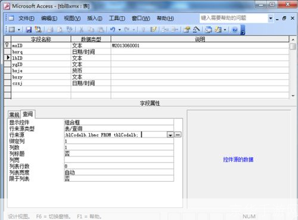Click the 列表行数 value 8
This screenshot has height=220, width=298.
click(x=119, y=166)
